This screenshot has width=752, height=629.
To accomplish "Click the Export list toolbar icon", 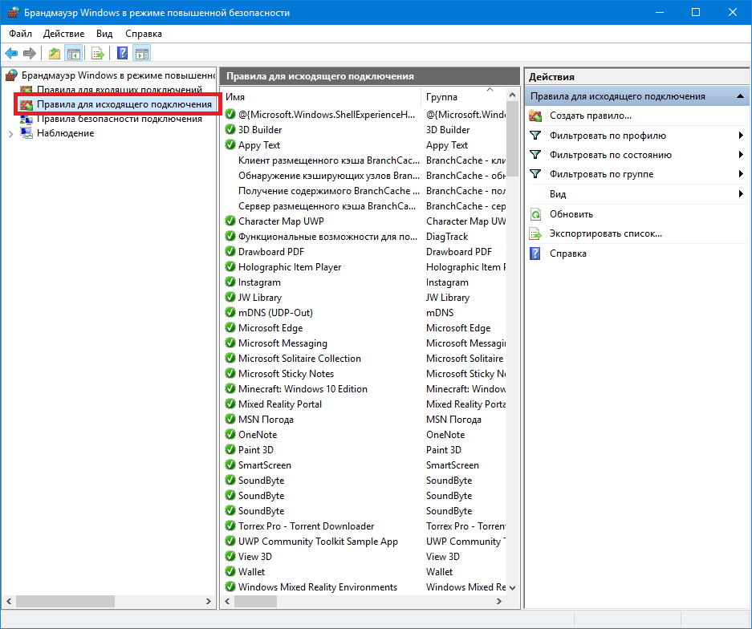I will tap(97, 53).
